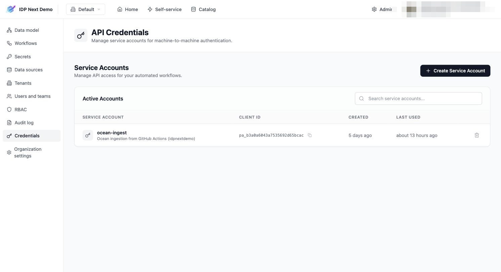The height and width of the screenshot is (272, 501).
Task: Open RBAC in sidebar
Action: [32, 110]
